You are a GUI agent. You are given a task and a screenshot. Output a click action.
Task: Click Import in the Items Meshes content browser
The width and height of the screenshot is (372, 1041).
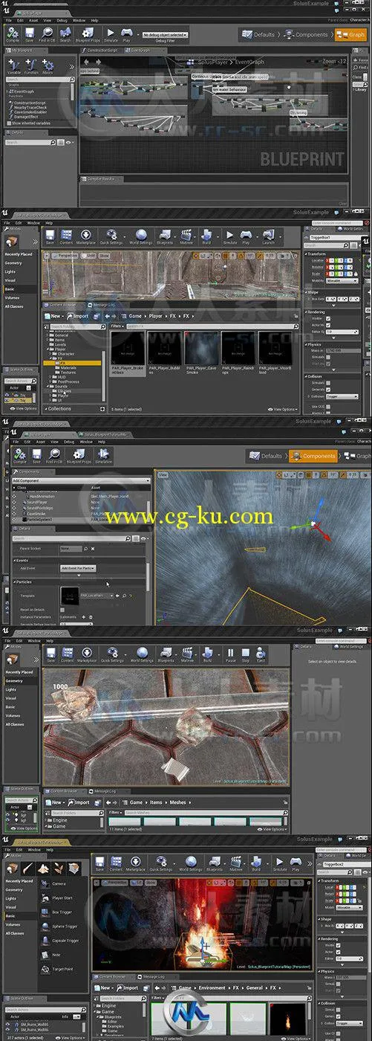tap(79, 802)
